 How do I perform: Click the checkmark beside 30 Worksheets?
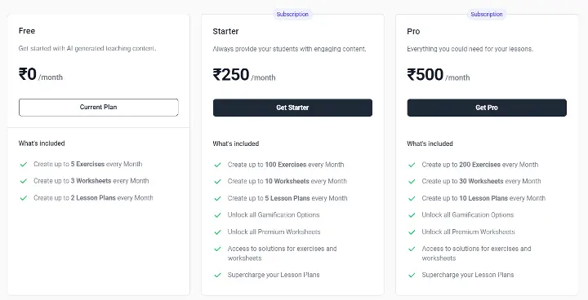pyautogui.click(x=412, y=182)
